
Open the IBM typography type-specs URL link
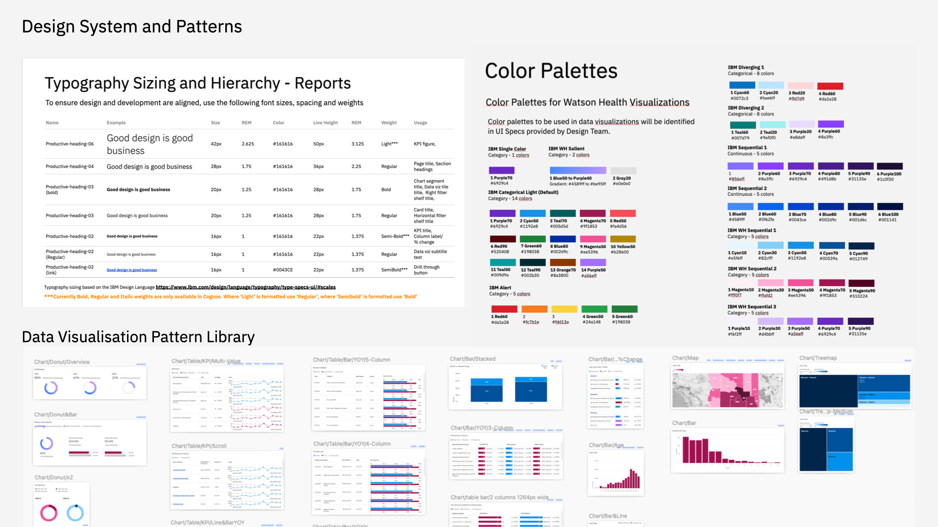246,287
